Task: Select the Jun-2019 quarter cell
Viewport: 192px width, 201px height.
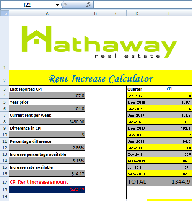Action: point(137,167)
